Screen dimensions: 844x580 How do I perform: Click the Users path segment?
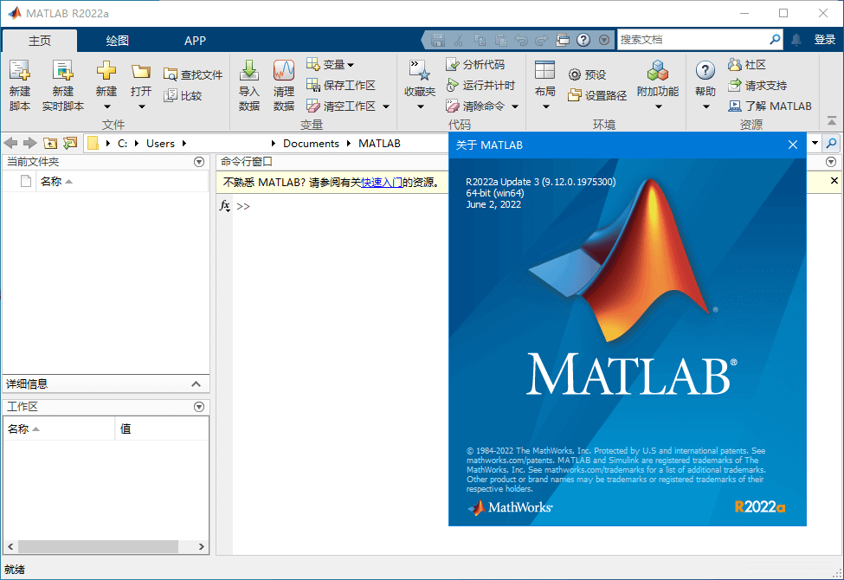coord(160,143)
